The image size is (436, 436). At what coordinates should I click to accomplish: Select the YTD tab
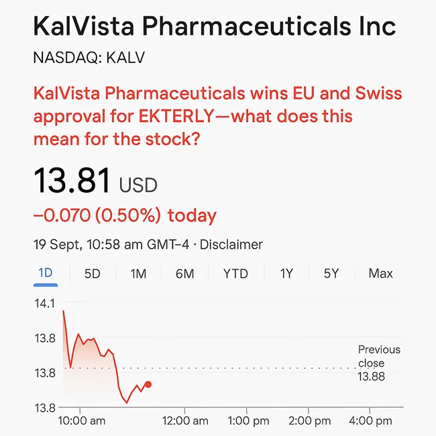pyautogui.click(x=235, y=274)
